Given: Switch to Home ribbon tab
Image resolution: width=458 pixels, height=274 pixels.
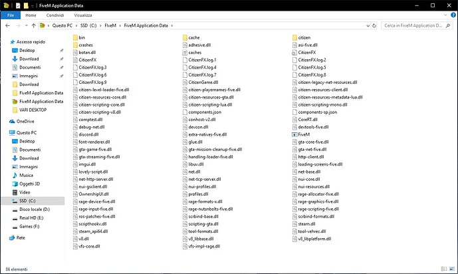Looking at the screenshot, I should (31, 15).
